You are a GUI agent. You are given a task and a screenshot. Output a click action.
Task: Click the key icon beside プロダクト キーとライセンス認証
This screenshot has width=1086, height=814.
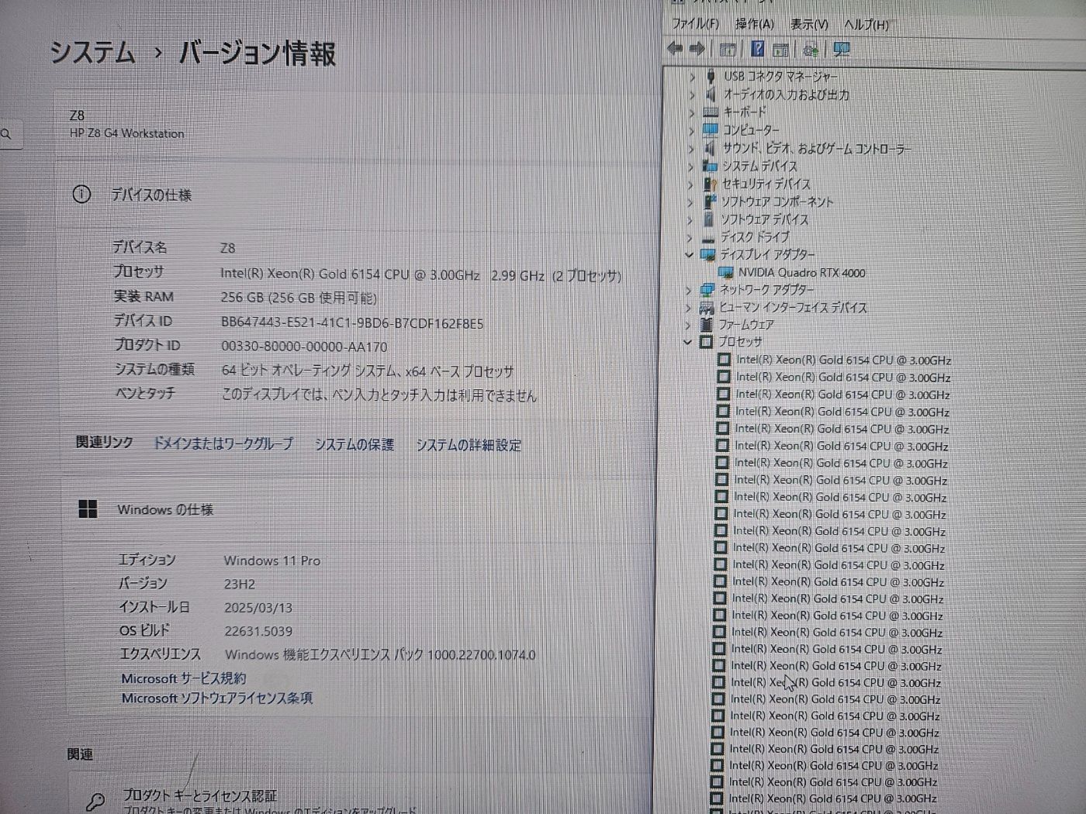tap(95, 801)
